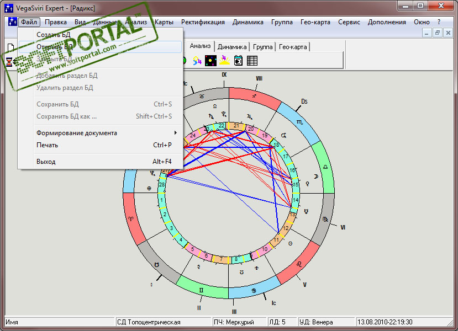Image resolution: width=458 pixels, height=331 pixels.
Task: Select Выход to exit the program
Action: coord(100,161)
